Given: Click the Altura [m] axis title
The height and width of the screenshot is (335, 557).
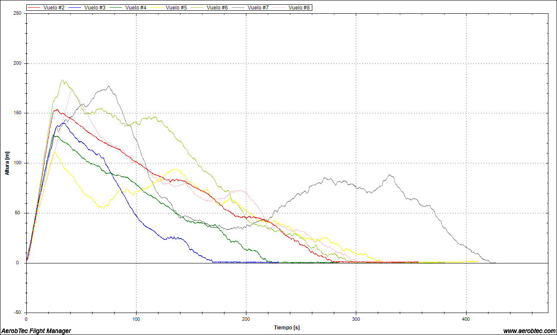Looking at the screenshot, I should (7, 163).
